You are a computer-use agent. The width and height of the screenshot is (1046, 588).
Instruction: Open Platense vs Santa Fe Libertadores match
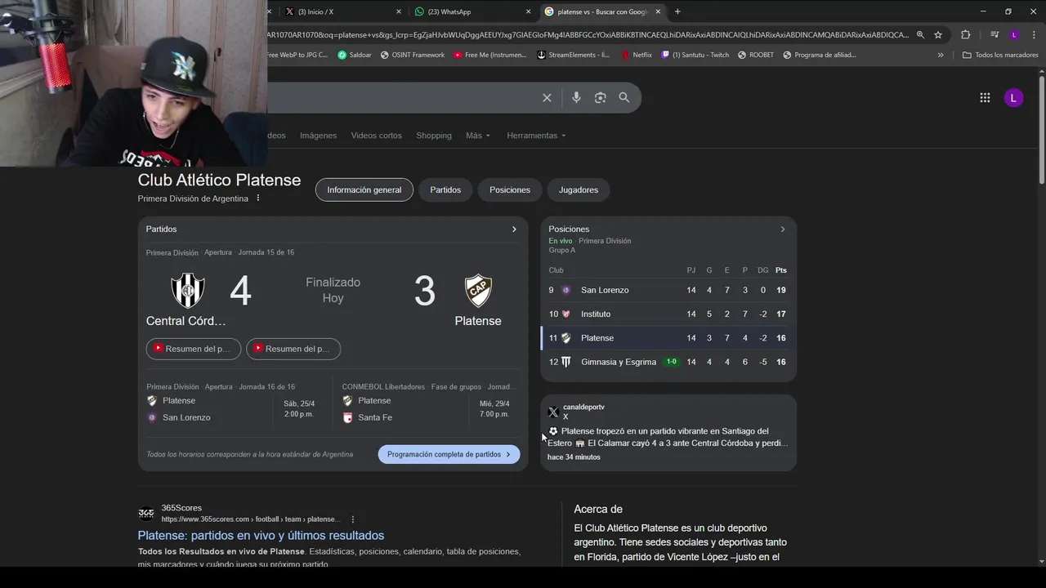427,409
